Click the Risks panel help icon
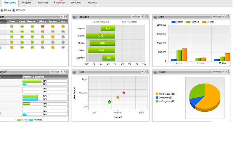This screenshot has width=244, height=152. [145, 71]
